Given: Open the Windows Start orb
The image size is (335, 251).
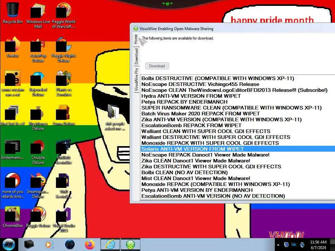Looking at the screenshot, I should click(9, 244).
